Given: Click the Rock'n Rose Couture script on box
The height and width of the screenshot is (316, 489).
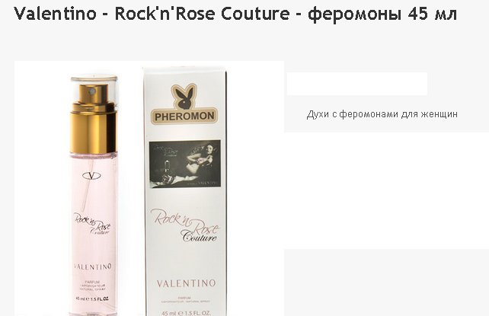Looking at the screenshot, I should (x=185, y=225).
